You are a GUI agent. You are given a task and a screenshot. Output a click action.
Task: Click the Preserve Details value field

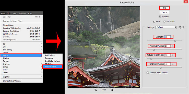point(168,46)
